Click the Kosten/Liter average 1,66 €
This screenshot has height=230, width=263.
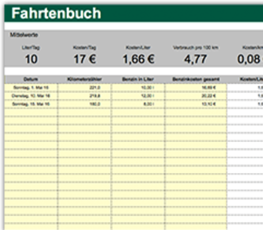[138, 59]
